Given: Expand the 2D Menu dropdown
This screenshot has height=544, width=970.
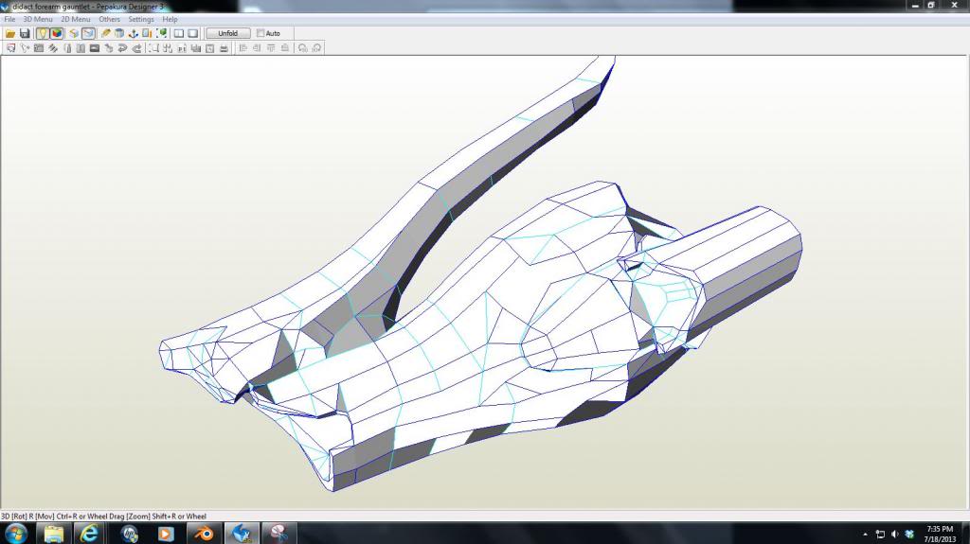Looking at the screenshot, I should pos(76,19).
